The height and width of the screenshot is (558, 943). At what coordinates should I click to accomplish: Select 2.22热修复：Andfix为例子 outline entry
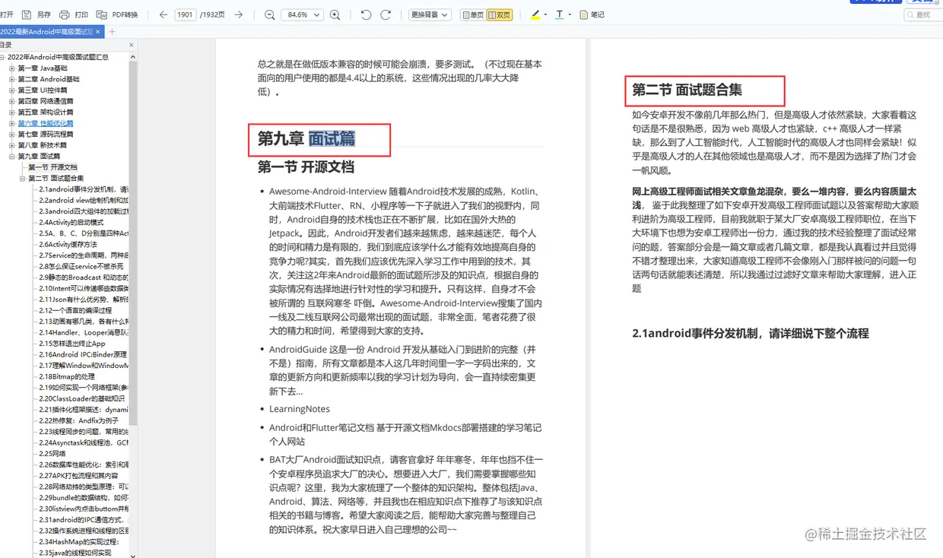78,420
